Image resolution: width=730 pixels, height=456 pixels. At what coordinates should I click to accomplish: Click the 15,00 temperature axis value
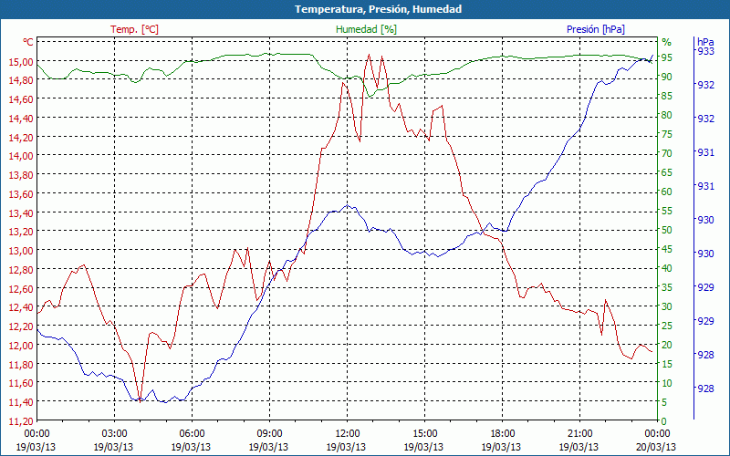pyautogui.click(x=21, y=62)
